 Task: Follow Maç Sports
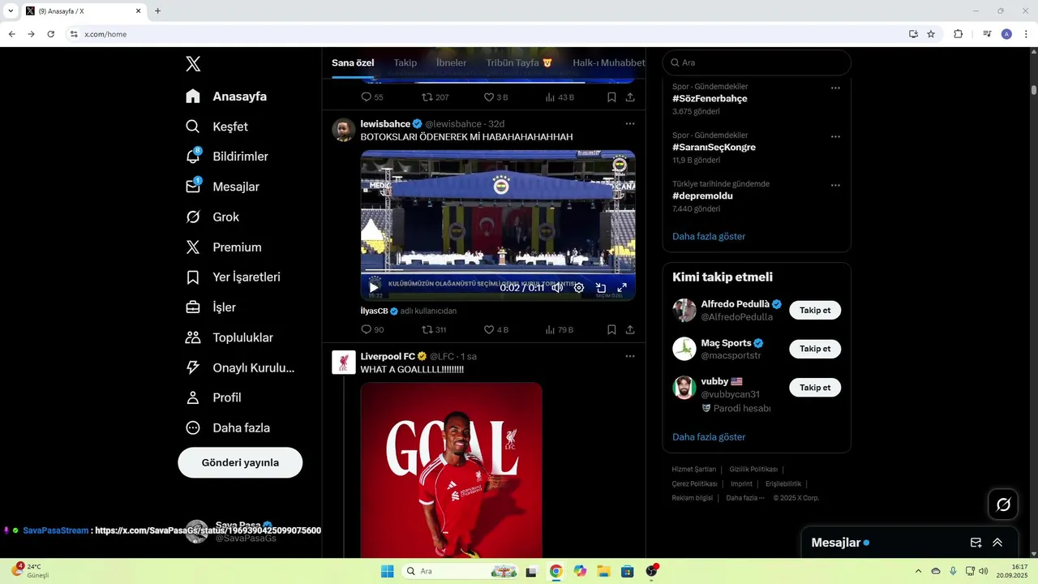(x=815, y=349)
